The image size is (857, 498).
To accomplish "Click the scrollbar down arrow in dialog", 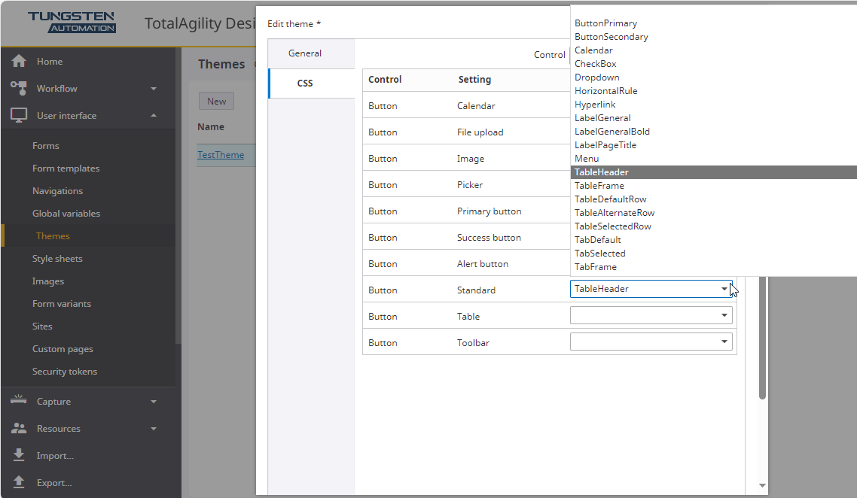I will click(762, 485).
